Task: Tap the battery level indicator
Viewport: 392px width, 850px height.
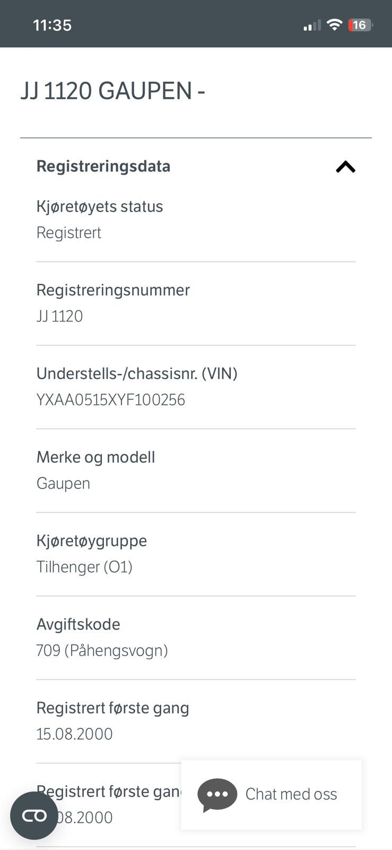Action: (360, 25)
